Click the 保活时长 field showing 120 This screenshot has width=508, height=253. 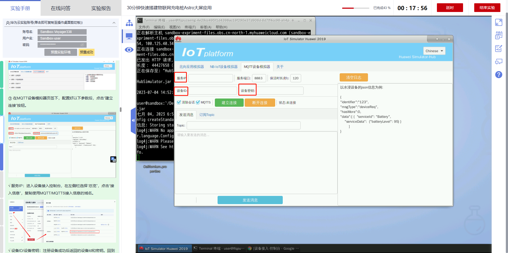pyautogui.click(x=296, y=78)
